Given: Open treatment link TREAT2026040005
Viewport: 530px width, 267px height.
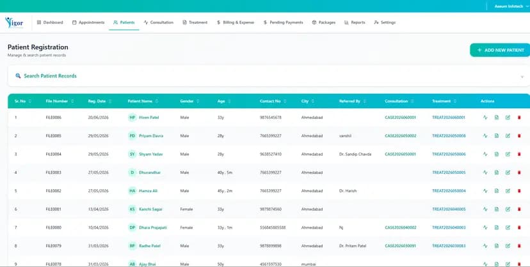Looking at the screenshot, I should pos(449,209).
